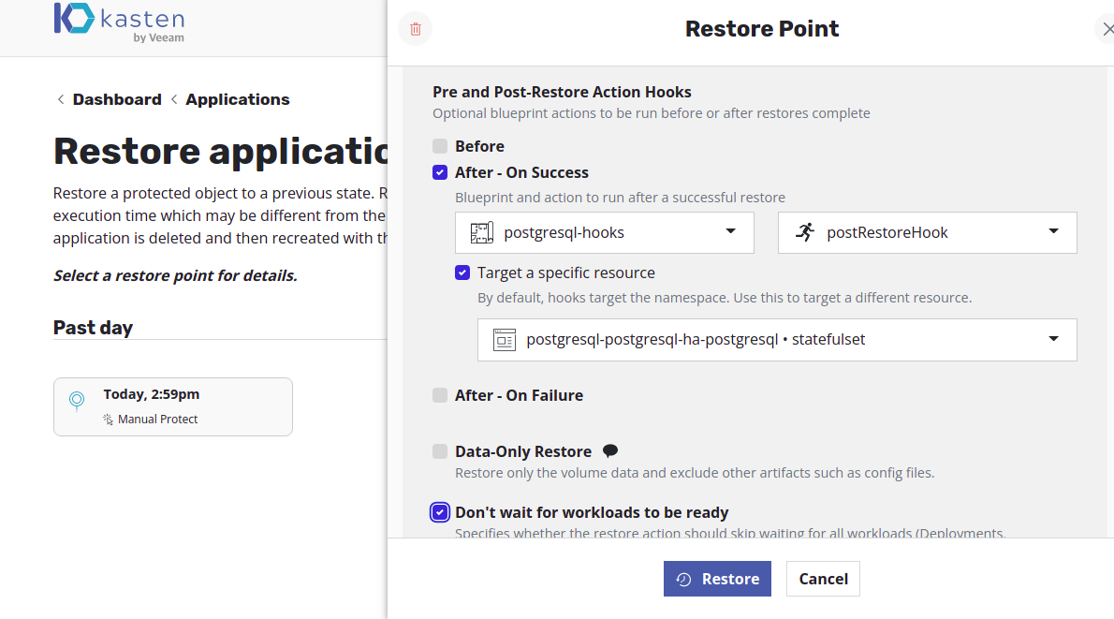Click the tooltip bubble next to Data-Only Restore
1114x619 pixels.
[609, 450]
